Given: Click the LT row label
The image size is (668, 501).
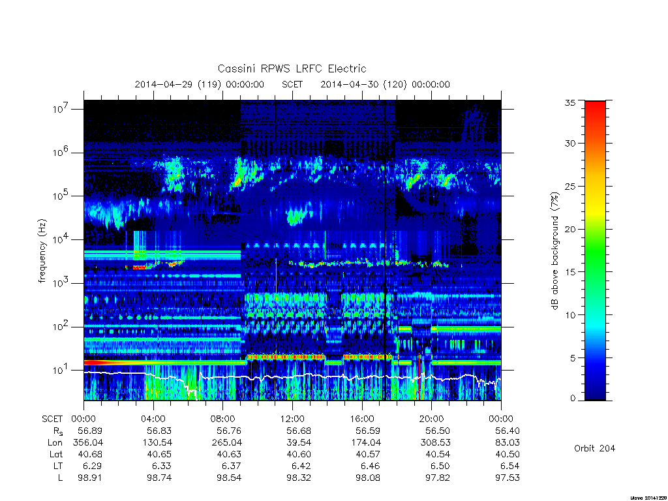Looking at the screenshot, I should pos(57,466).
